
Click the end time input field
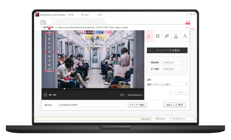click(172, 69)
